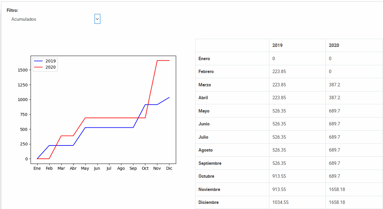Click the 1500 y-axis tick label
Image resolution: width=383 pixels, height=209 pixels.
click(22, 70)
